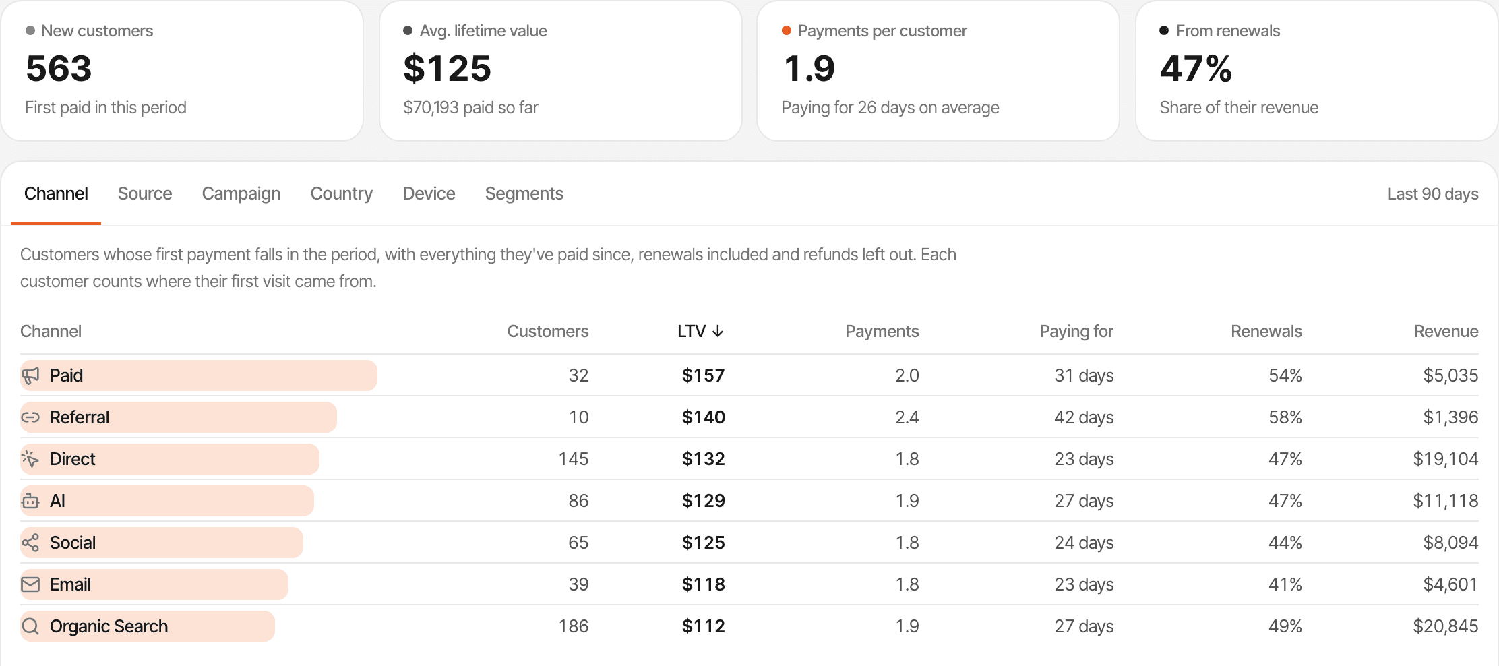Select the Country tab
The image size is (1499, 666).
click(342, 193)
